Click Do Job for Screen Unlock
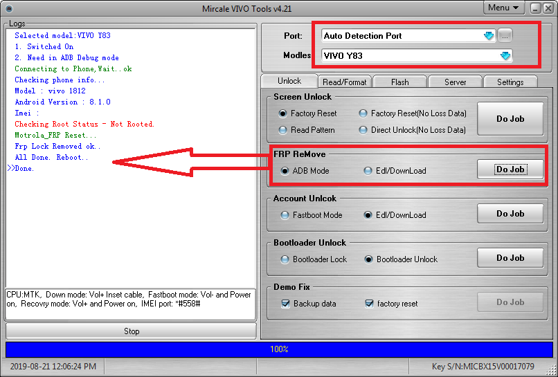 (x=510, y=119)
